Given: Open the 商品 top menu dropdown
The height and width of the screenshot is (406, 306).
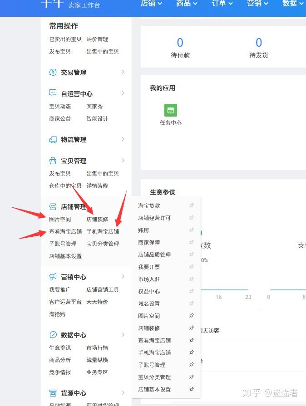Looking at the screenshot, I should click(187, 3).
